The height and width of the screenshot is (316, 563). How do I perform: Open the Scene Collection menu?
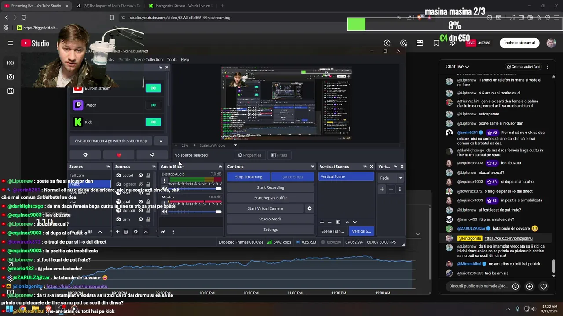[x=148, y=59]
